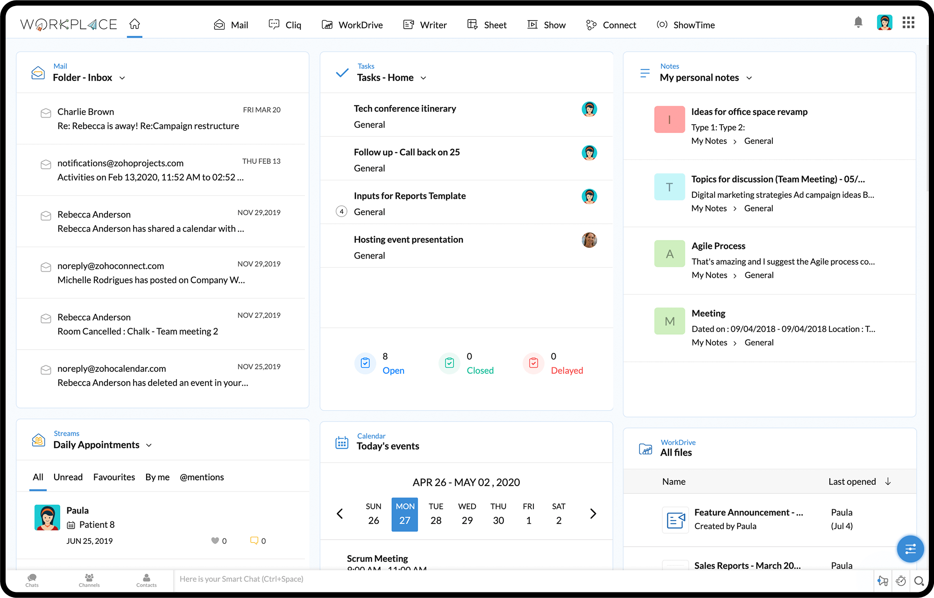Open the apps grid launcher icon
The height and width of the screenshot is (598, 934).
coord(908,22)
